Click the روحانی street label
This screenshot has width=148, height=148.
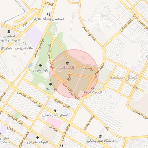[x=88, y=68]
